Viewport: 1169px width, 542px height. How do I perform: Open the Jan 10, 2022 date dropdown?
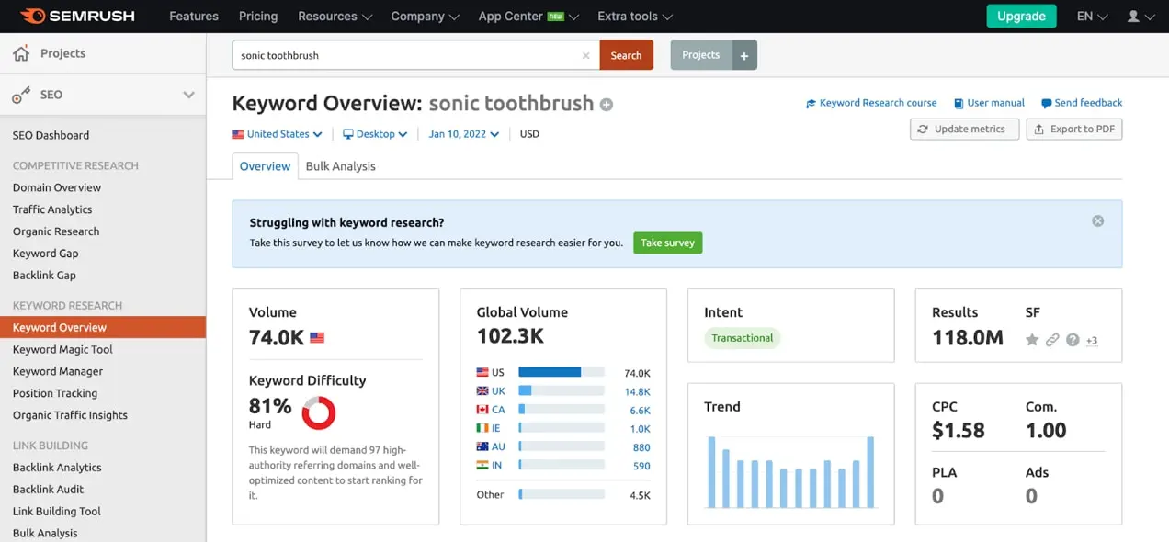[463, 134]
